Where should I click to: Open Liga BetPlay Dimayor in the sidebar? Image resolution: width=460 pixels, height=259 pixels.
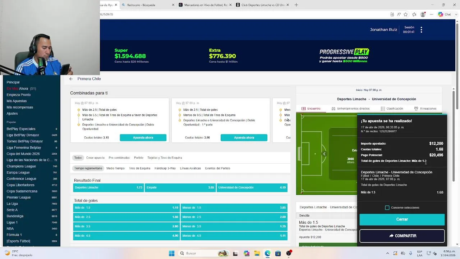point(23,135)
